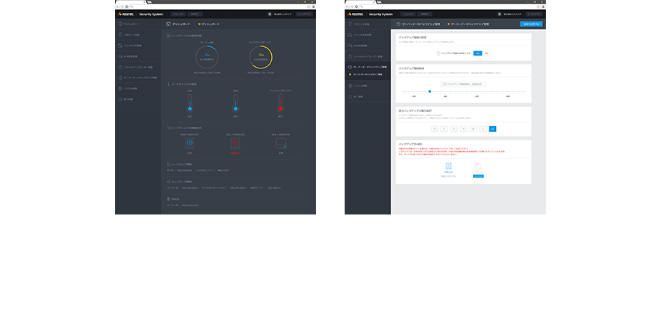The image size is (660, 310).
Task: Click RESTEC logo in left window header
Action: pos(126,14)
